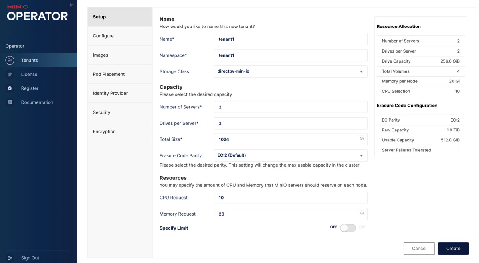Viewport: 479px width, 263px height.
Task: Click the Resource Allocation heading
Action: 398,26
